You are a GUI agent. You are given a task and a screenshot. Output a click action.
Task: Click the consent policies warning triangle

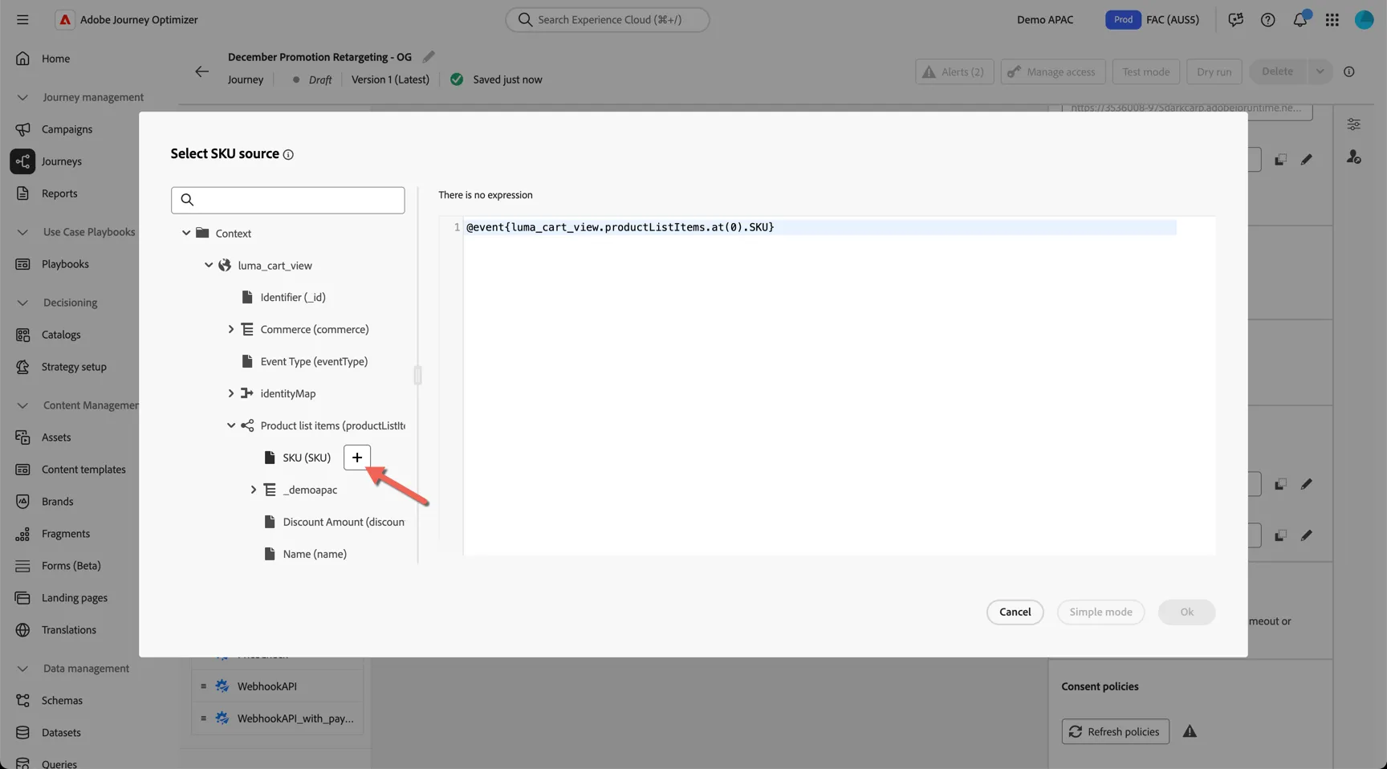click(x=1190, y=731)
